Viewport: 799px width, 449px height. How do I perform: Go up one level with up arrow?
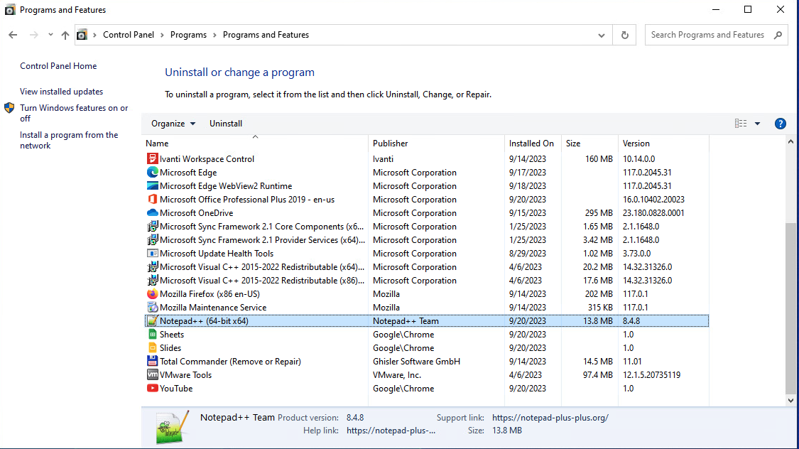point(65,35)
